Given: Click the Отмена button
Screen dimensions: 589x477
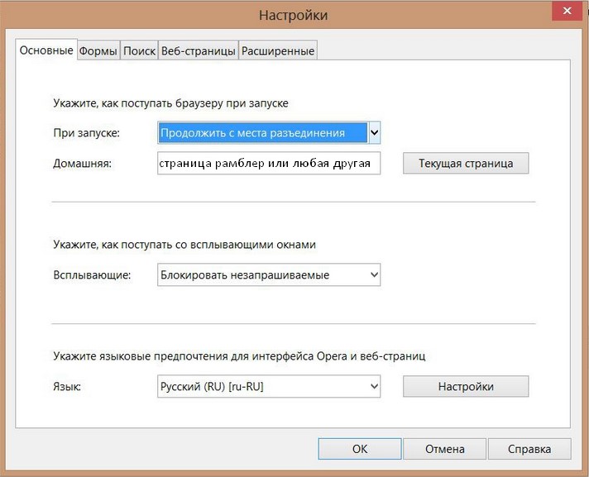Looking at the screenshot, I should coord(445,449).
